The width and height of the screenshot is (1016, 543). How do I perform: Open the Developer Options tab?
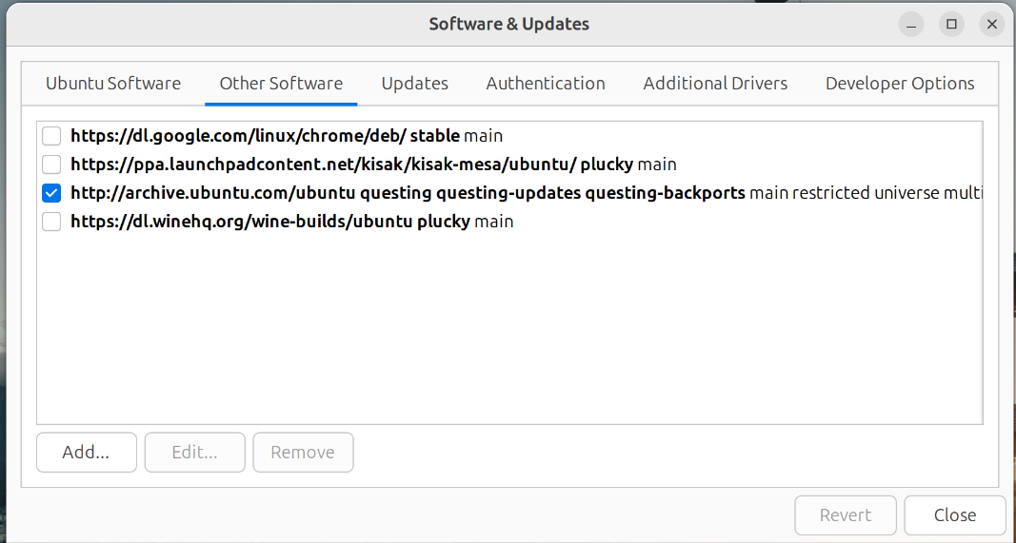[900, 84]
